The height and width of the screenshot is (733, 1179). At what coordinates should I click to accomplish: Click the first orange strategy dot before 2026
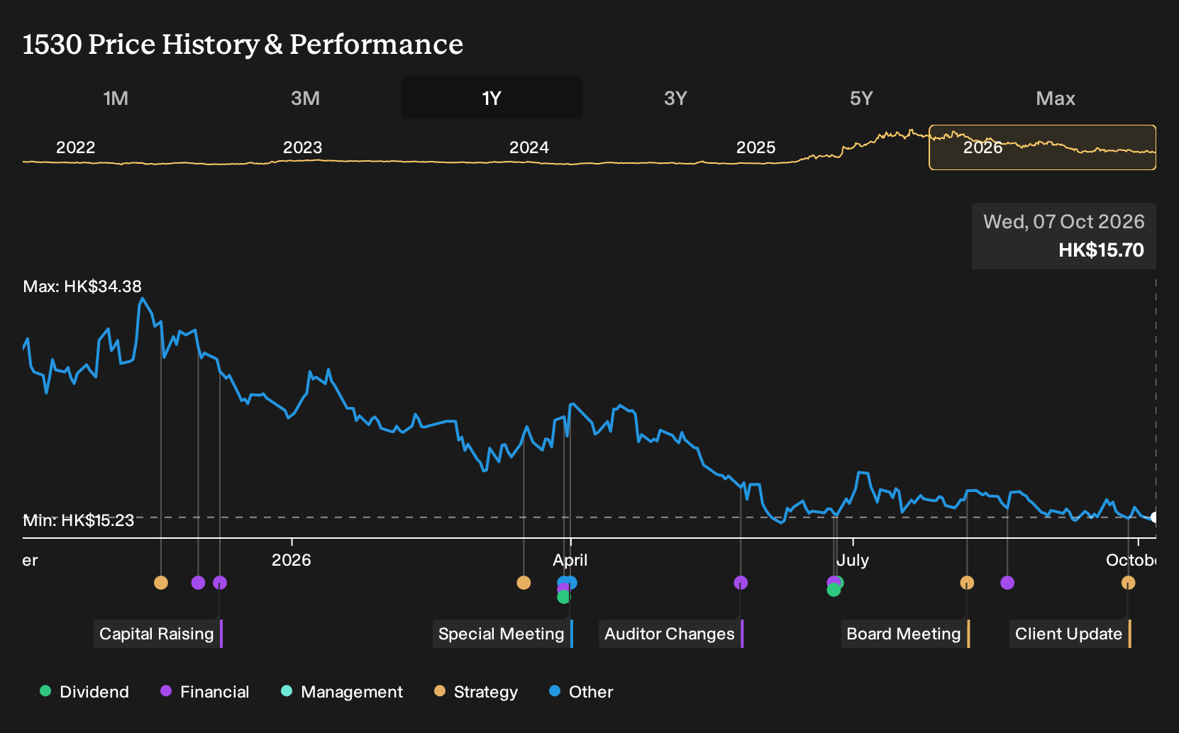coord(161,583)
